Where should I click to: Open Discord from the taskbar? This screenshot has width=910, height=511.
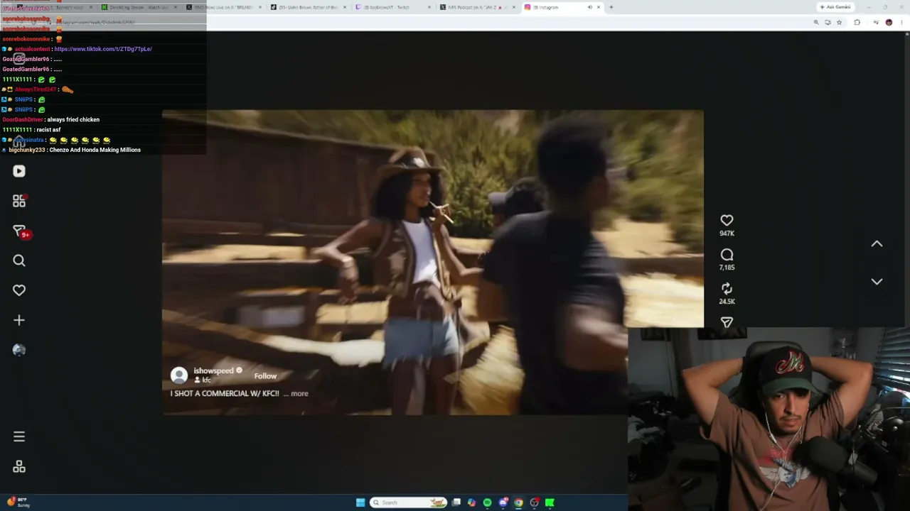[x=503, y=502]
